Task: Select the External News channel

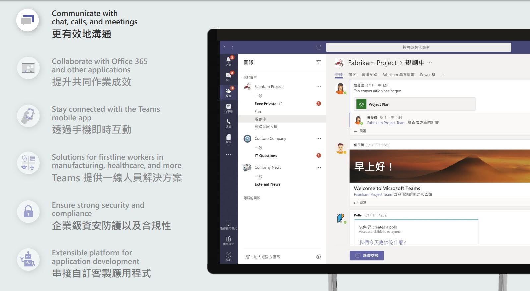Action: coord(267,184)
